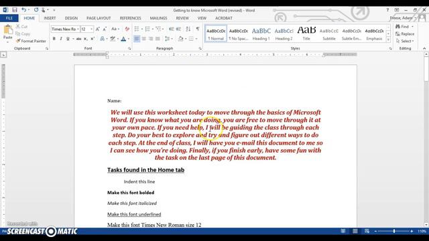Click the Redo icon in the quick access toolbar

click(36, 10)
